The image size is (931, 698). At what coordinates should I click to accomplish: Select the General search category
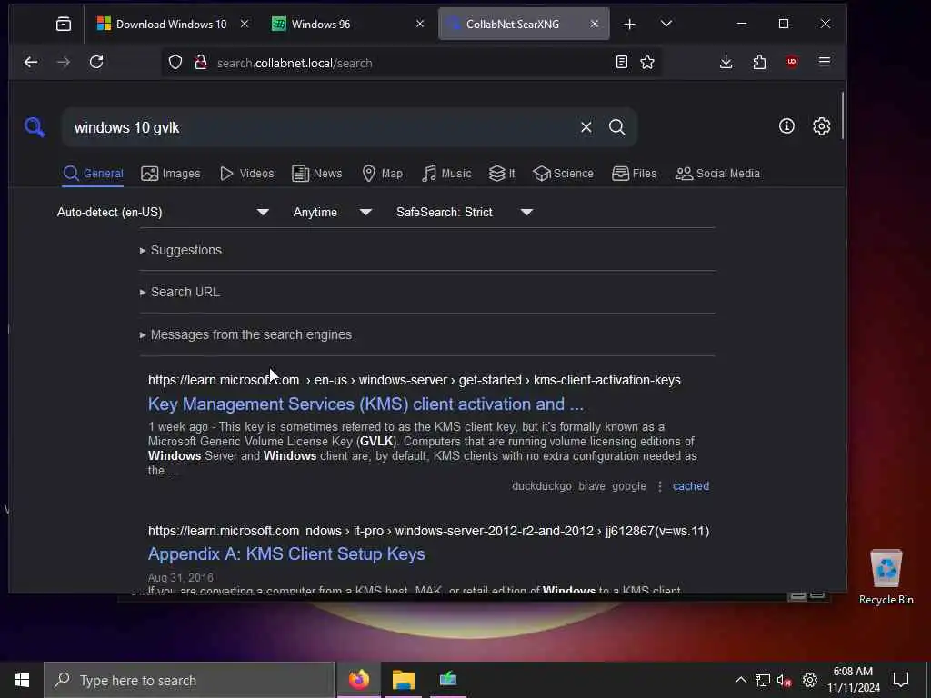coord(93,174)
